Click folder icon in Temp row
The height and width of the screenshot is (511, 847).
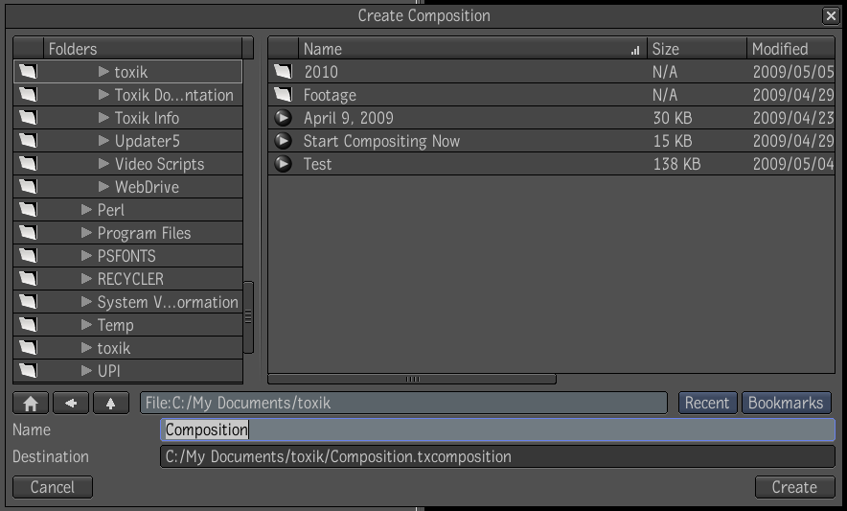click(28, 325)
